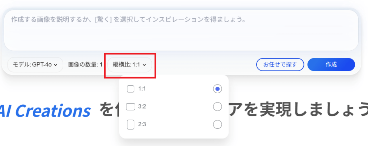This screenshot has width=368, height=146.
Task: Click the 画像の数量: 1 setting
Action: pos(85,65)
